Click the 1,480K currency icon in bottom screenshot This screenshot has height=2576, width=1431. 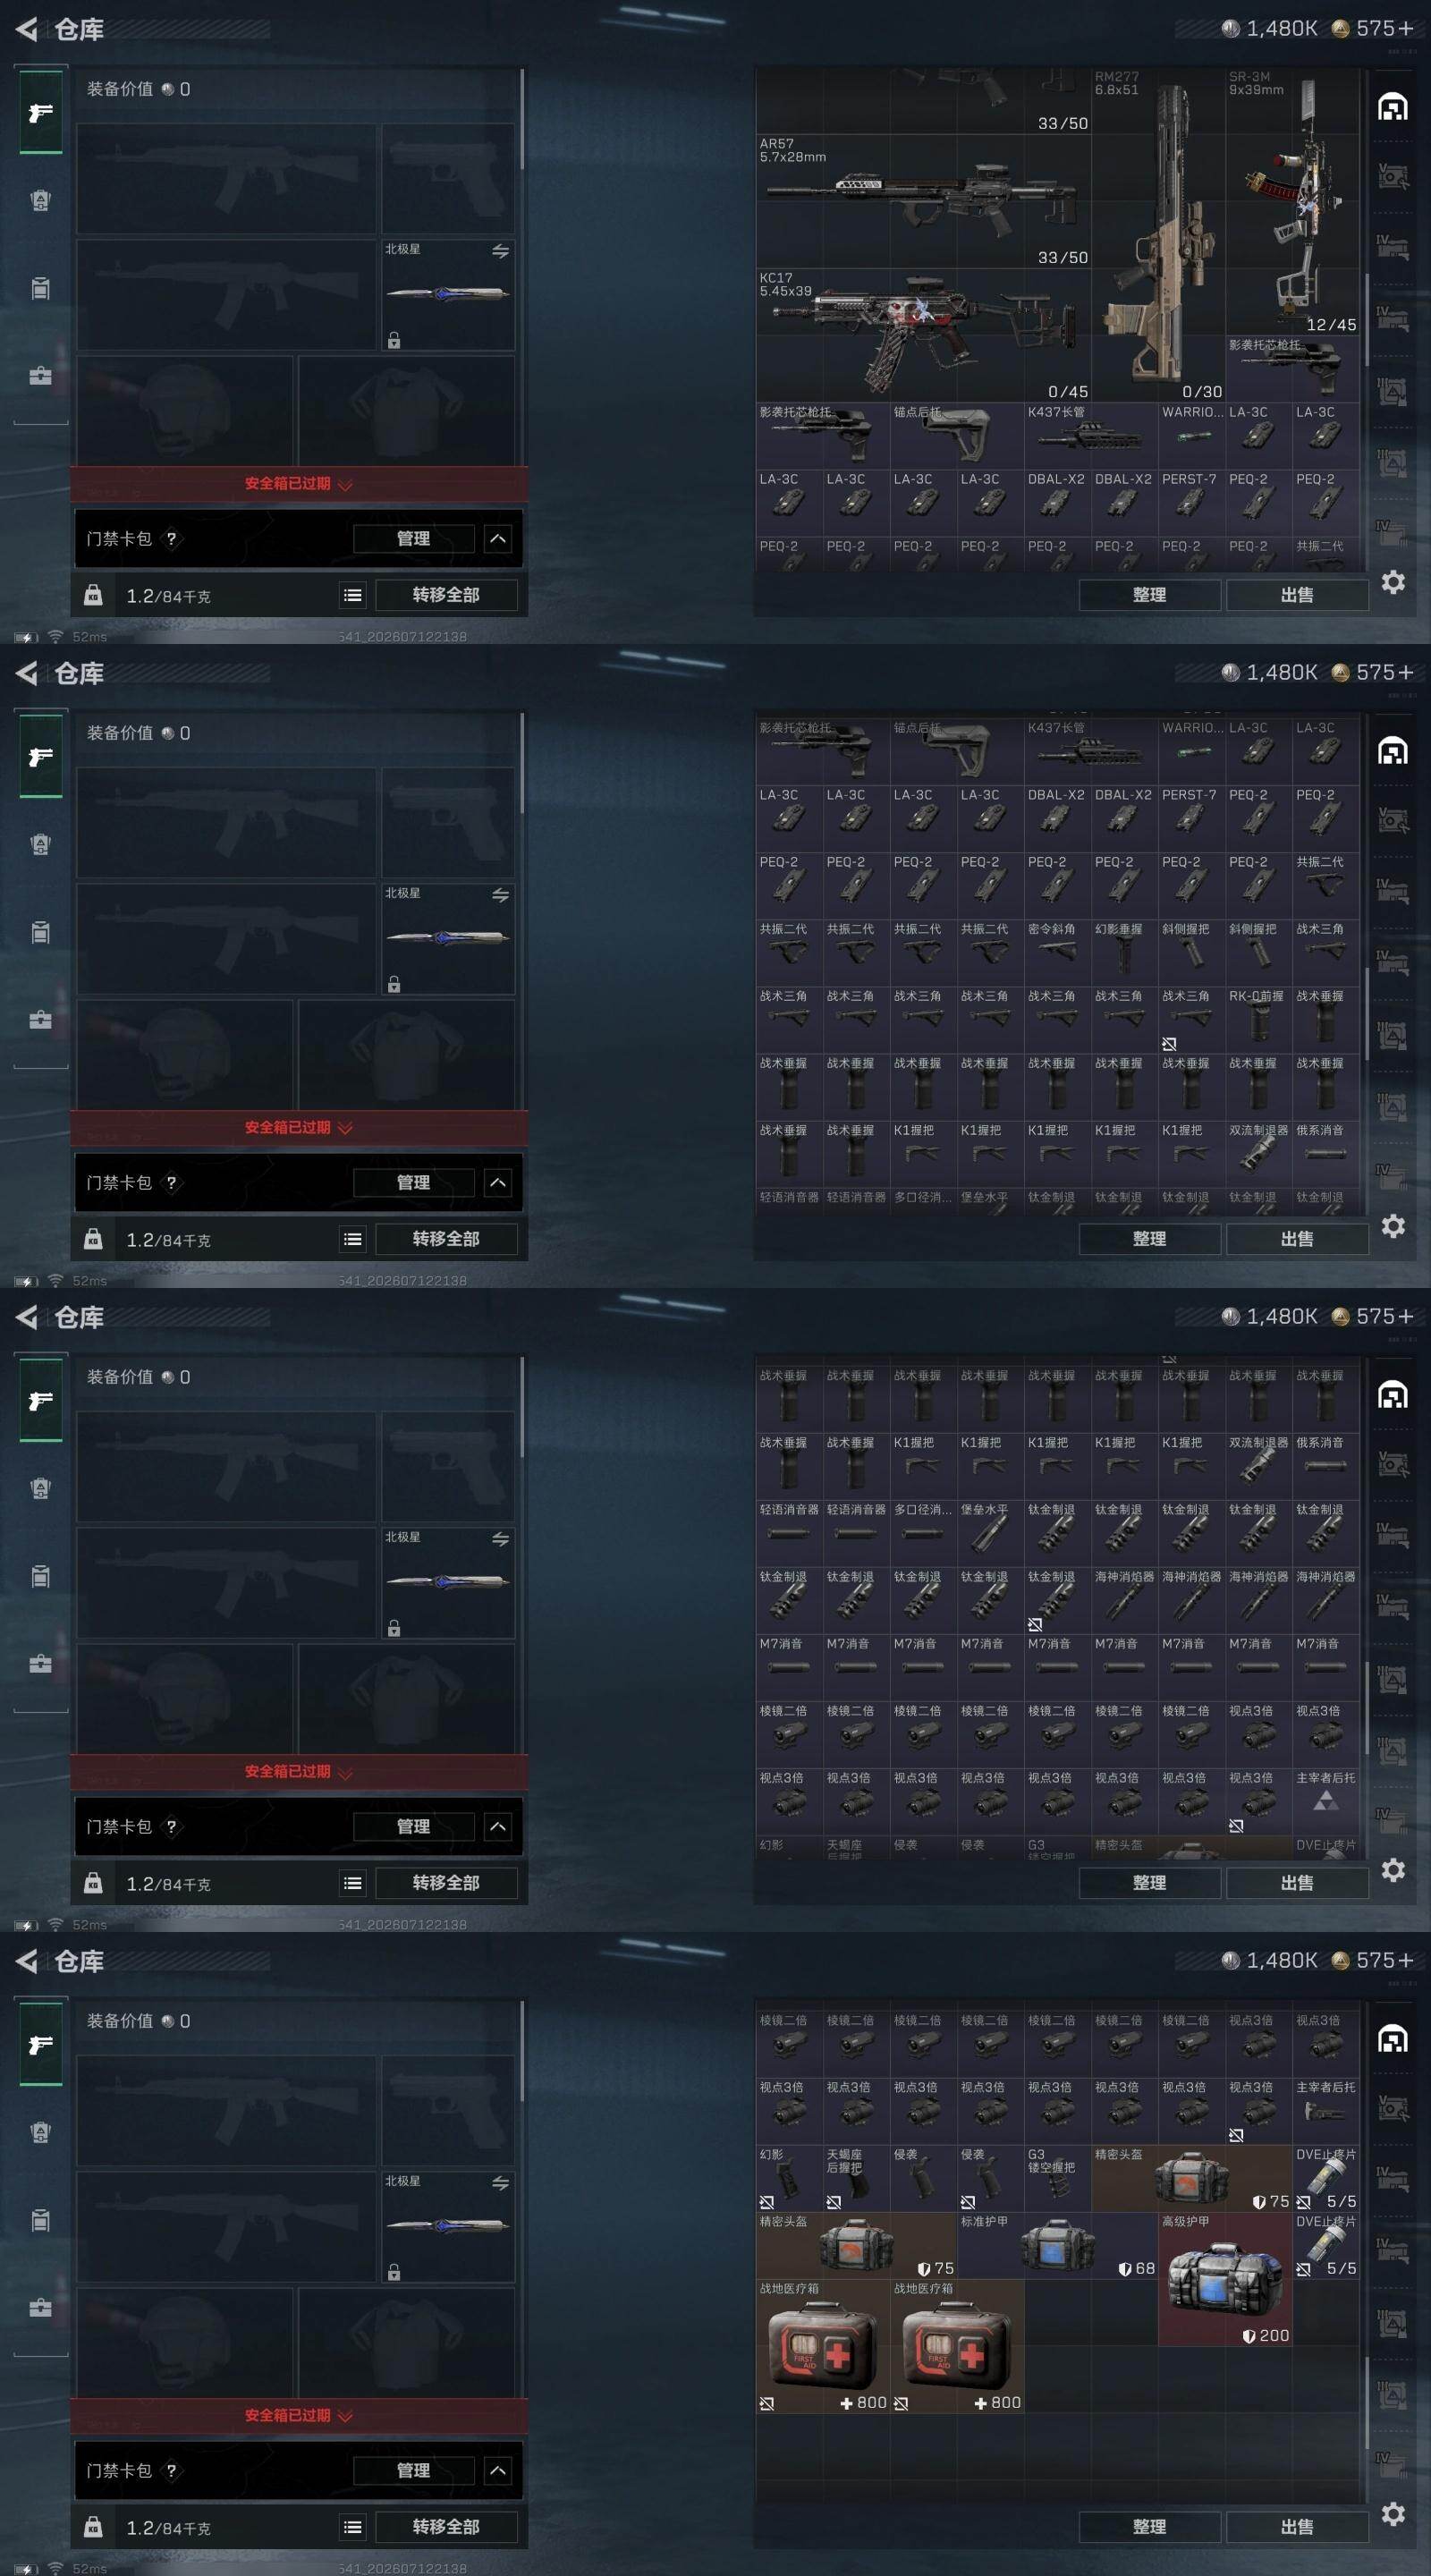click(1231, 1960)
